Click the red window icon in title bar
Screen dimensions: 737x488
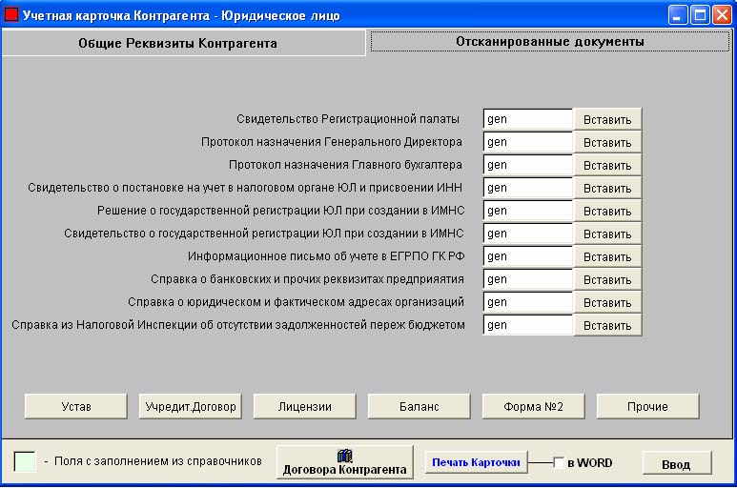click(x=10, y=14)
